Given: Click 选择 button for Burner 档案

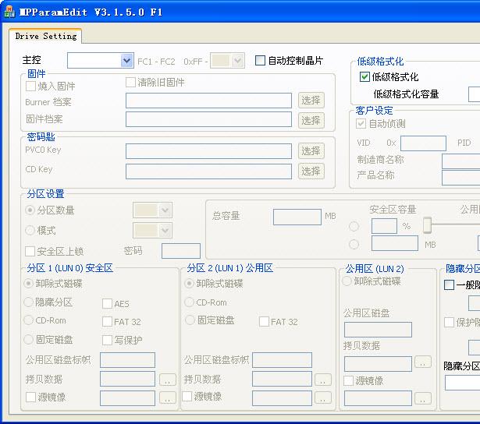Looking at the screenshot, I should pyautogui.click(x=311, y=101).
